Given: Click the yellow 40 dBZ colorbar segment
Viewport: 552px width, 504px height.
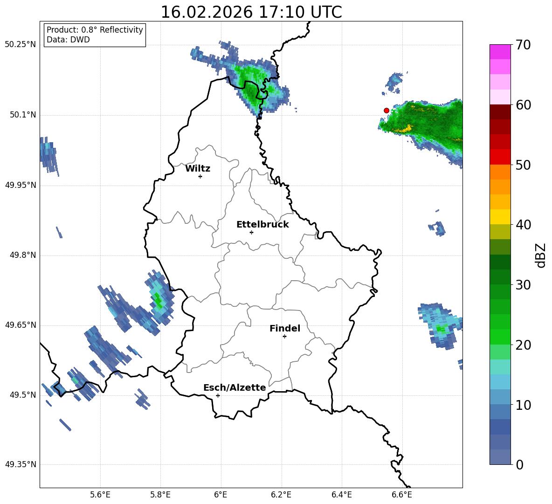Looking at the screenshot, I should pyautogui.click(x=500, y=217).
